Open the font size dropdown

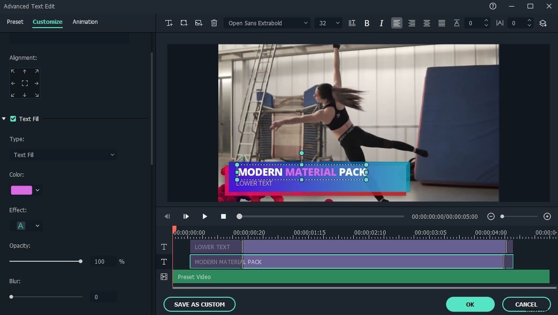(328, 22)
